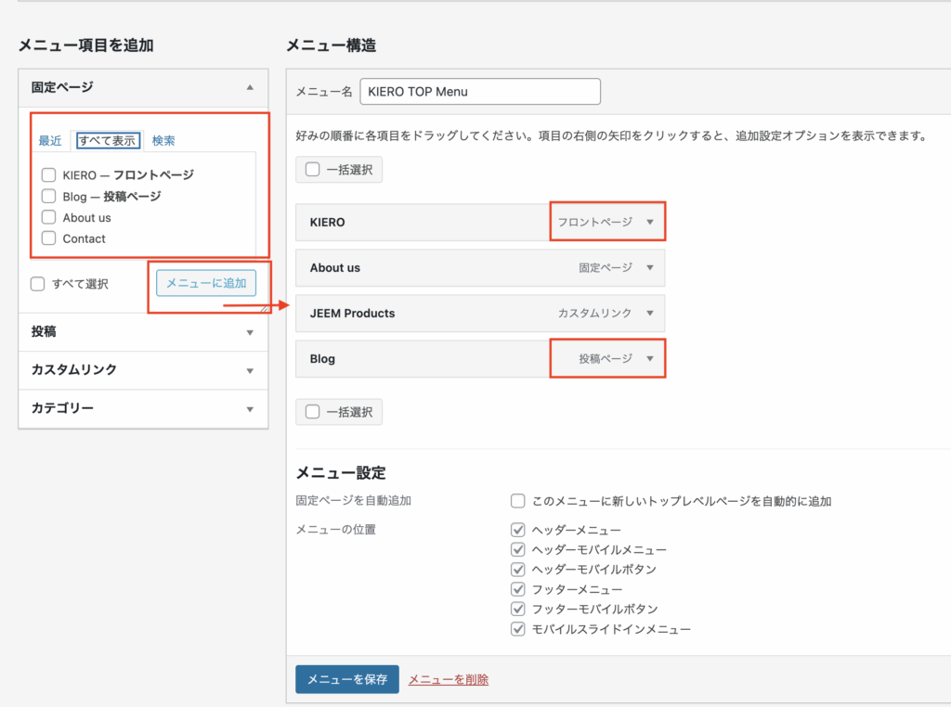Expand the KIERO menu item arrow
The height and width of the screenshot is (707, 951).
pyautogui.click(x=650, y=223)
